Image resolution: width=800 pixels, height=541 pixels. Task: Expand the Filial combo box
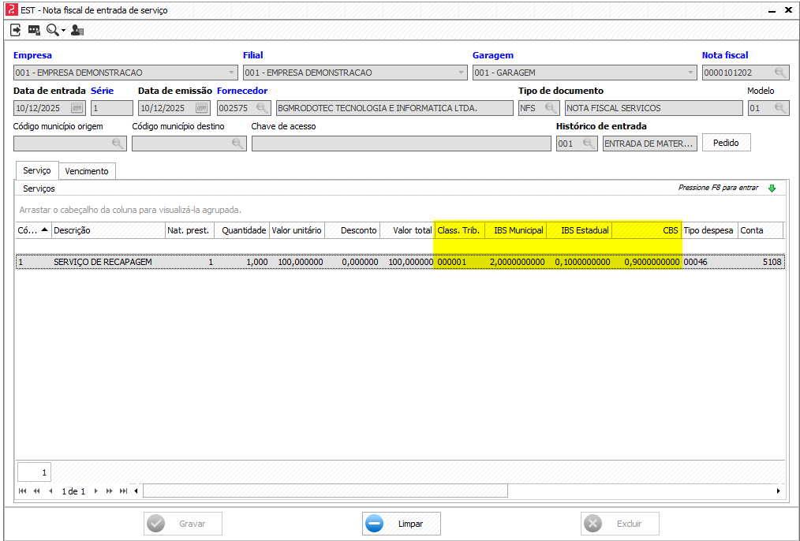(462, 73)
